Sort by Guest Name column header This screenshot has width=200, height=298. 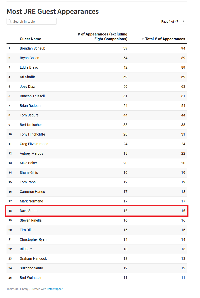tap(30, 39)
